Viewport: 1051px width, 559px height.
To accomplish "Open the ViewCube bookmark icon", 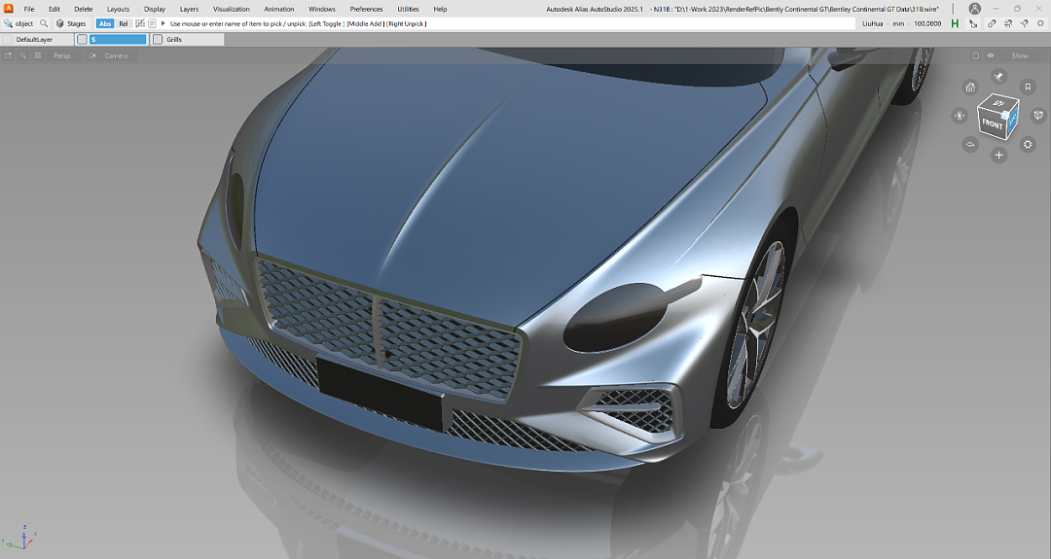I will [x=1028, y=87].
